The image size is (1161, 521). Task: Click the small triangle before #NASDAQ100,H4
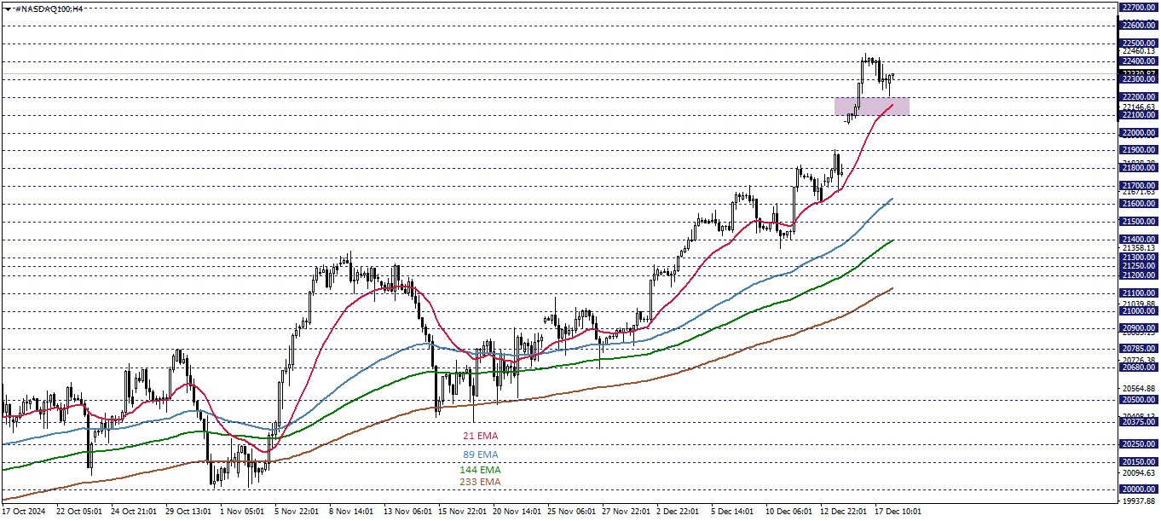click(8, 8)
